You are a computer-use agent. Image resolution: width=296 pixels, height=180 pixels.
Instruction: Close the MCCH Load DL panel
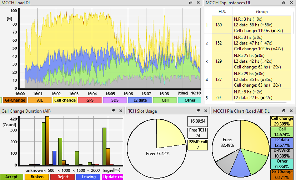199,2
